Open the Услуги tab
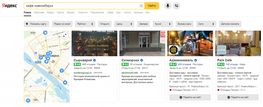The height and width of the screenshot is (107, 263). 127,13
